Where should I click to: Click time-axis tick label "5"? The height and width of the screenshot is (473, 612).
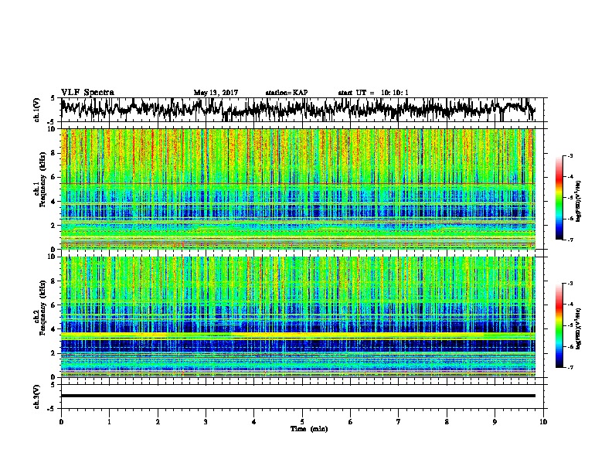click(x=302, y=422)
